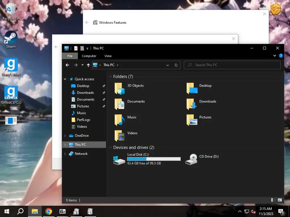
Task: Open the network tray icon
Action: (x=247, y=211)
